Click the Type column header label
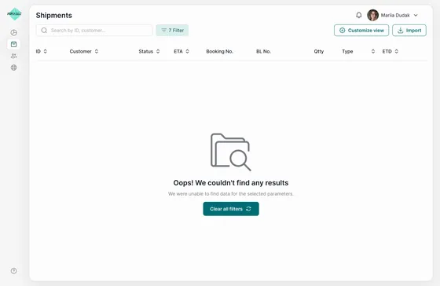The width and height of the screenshot is (440, 286). click(x=347, y=52)
